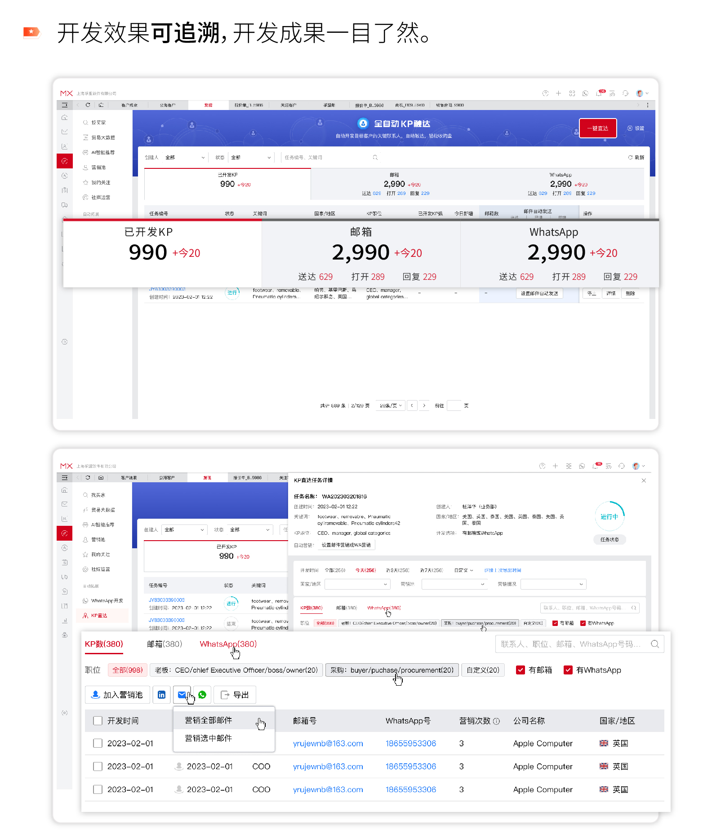The width and height of the screenshot is (703, 837).
Task: Click the search magnifier in contact search box
Action: 654,644
